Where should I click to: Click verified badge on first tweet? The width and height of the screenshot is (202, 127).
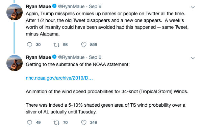tap(54, 6)
